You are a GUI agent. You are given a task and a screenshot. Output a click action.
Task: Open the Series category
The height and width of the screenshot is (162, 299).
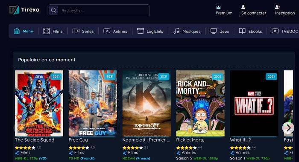pos(83,31)
